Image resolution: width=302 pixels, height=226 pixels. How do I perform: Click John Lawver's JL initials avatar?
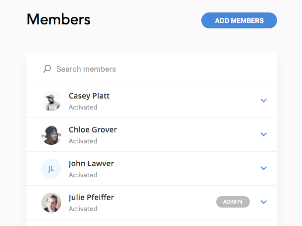pyautogui.click(x=51, y=169)
